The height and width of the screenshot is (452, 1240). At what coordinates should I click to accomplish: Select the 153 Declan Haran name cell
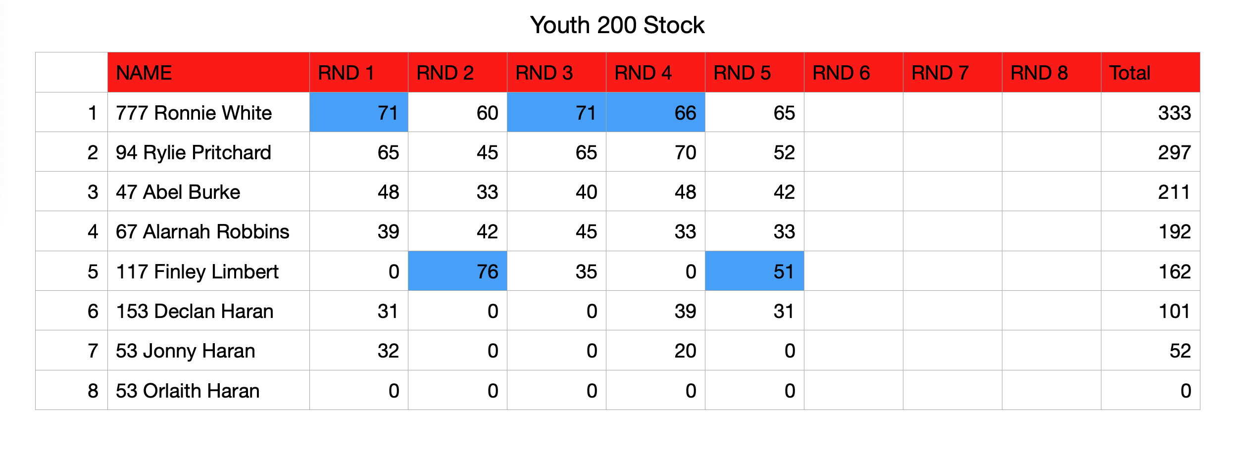208,311
